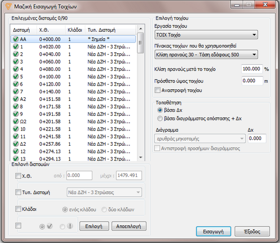The height and width of the screenshot is (243, 280).
Task: Expand the Πίνακας τοιχίων dropdown list
Action: (x=206, y=54)
